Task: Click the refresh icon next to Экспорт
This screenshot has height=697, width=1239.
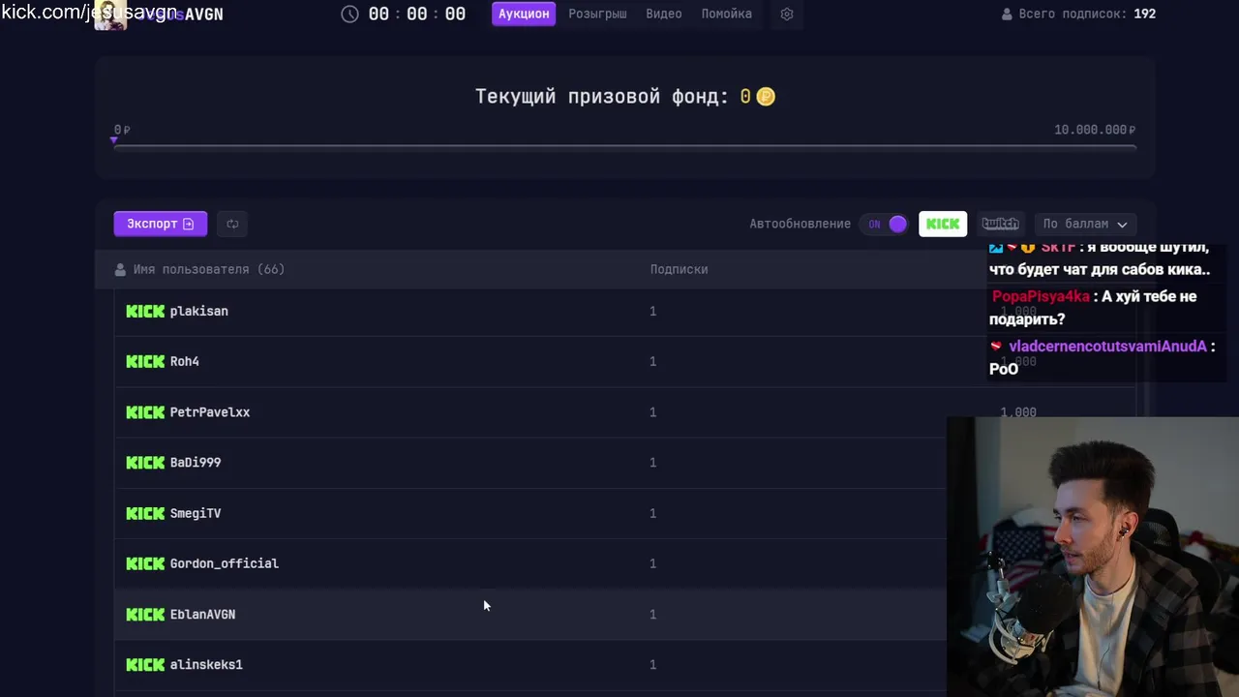Action: point(232,224)
